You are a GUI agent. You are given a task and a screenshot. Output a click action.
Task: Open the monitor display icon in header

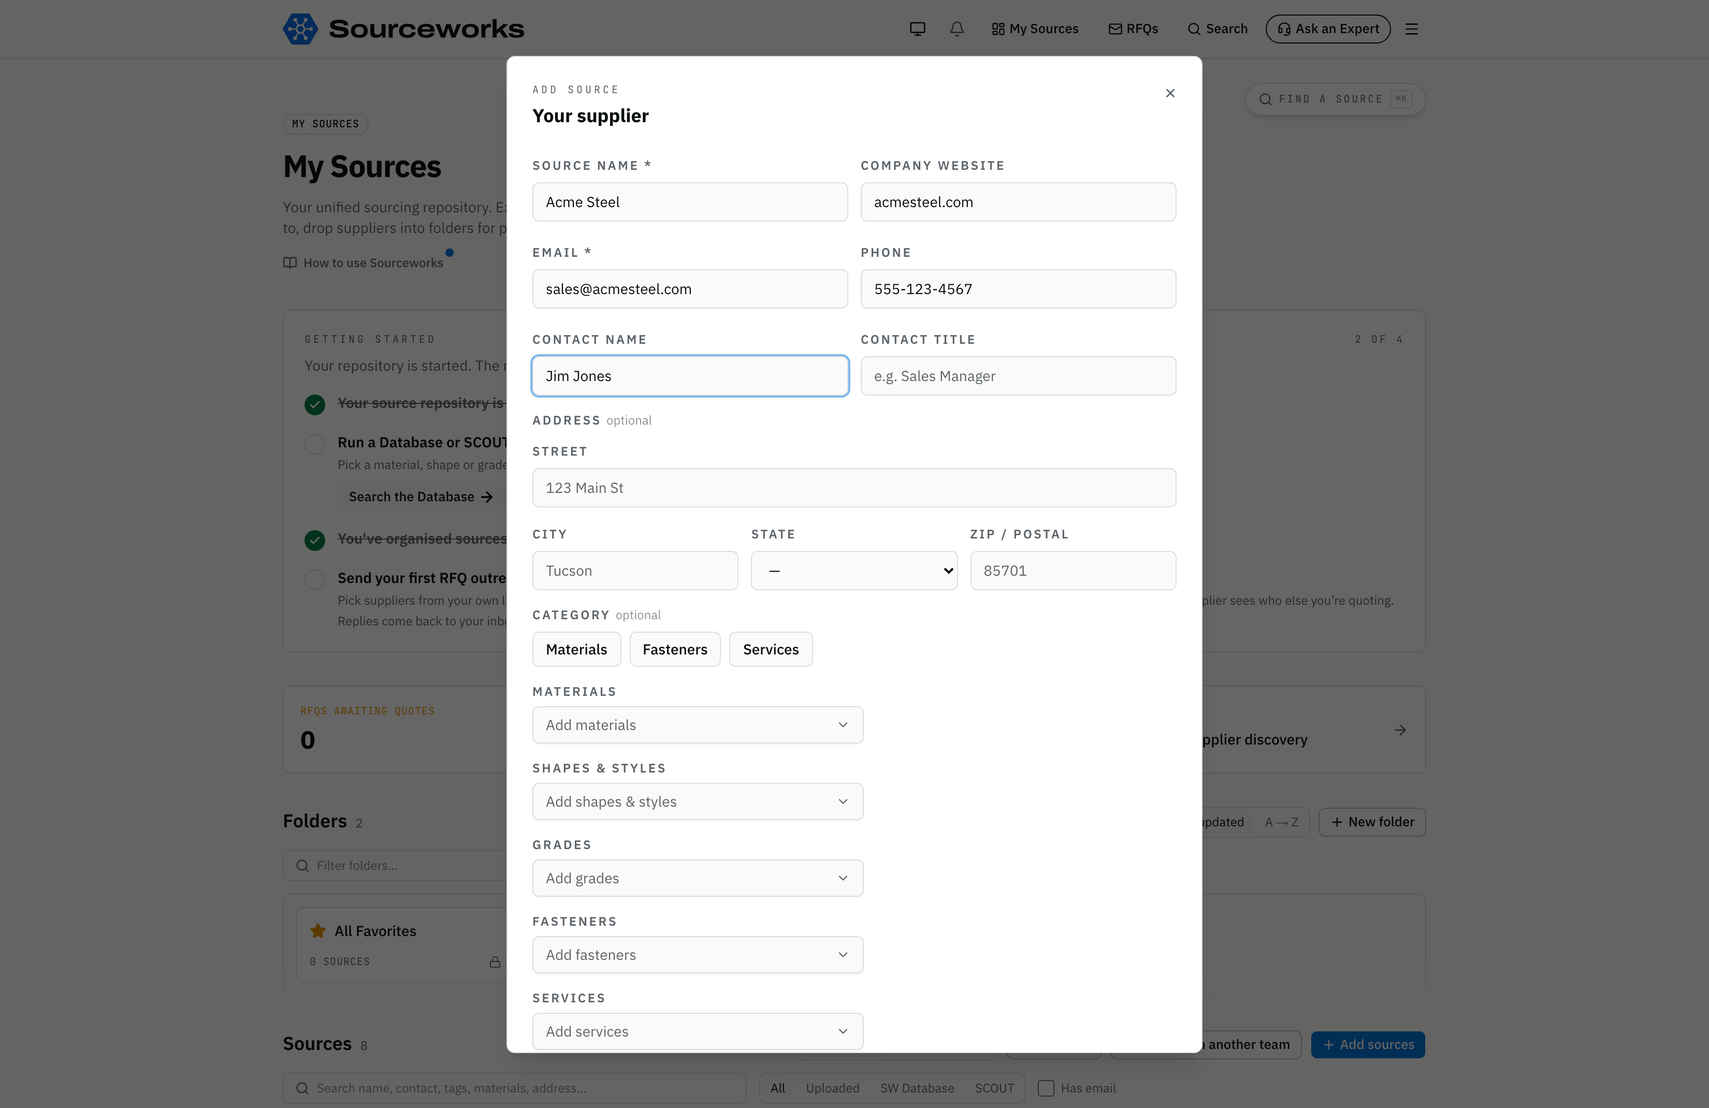click(917, 28)
